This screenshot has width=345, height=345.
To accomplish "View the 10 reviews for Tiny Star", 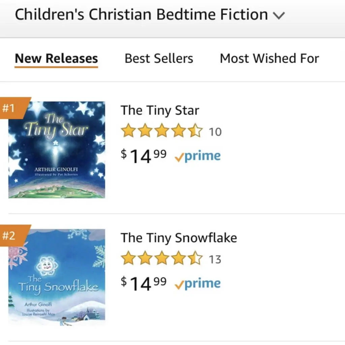I will pyautogui.click(x=215, y=132).
